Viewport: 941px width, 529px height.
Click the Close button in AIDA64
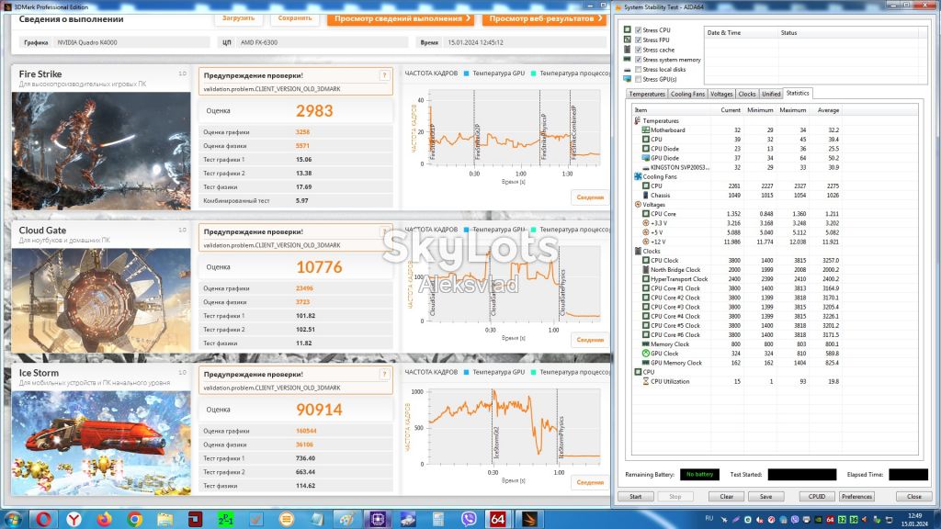point(914,497)
